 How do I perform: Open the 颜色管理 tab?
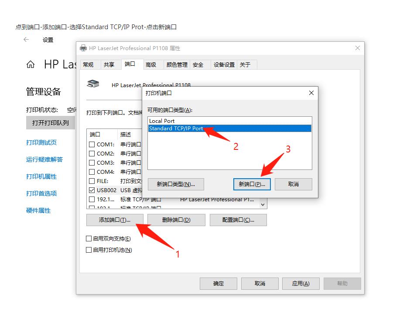click(177, 64)
